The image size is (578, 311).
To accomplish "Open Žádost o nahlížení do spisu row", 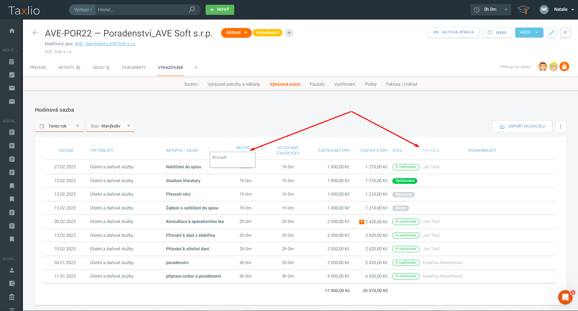I will tap(192, 208).
